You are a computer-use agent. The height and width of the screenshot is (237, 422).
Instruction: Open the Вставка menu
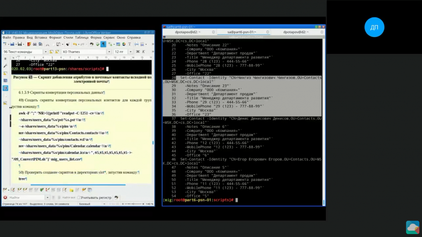(x=41, y=38)
